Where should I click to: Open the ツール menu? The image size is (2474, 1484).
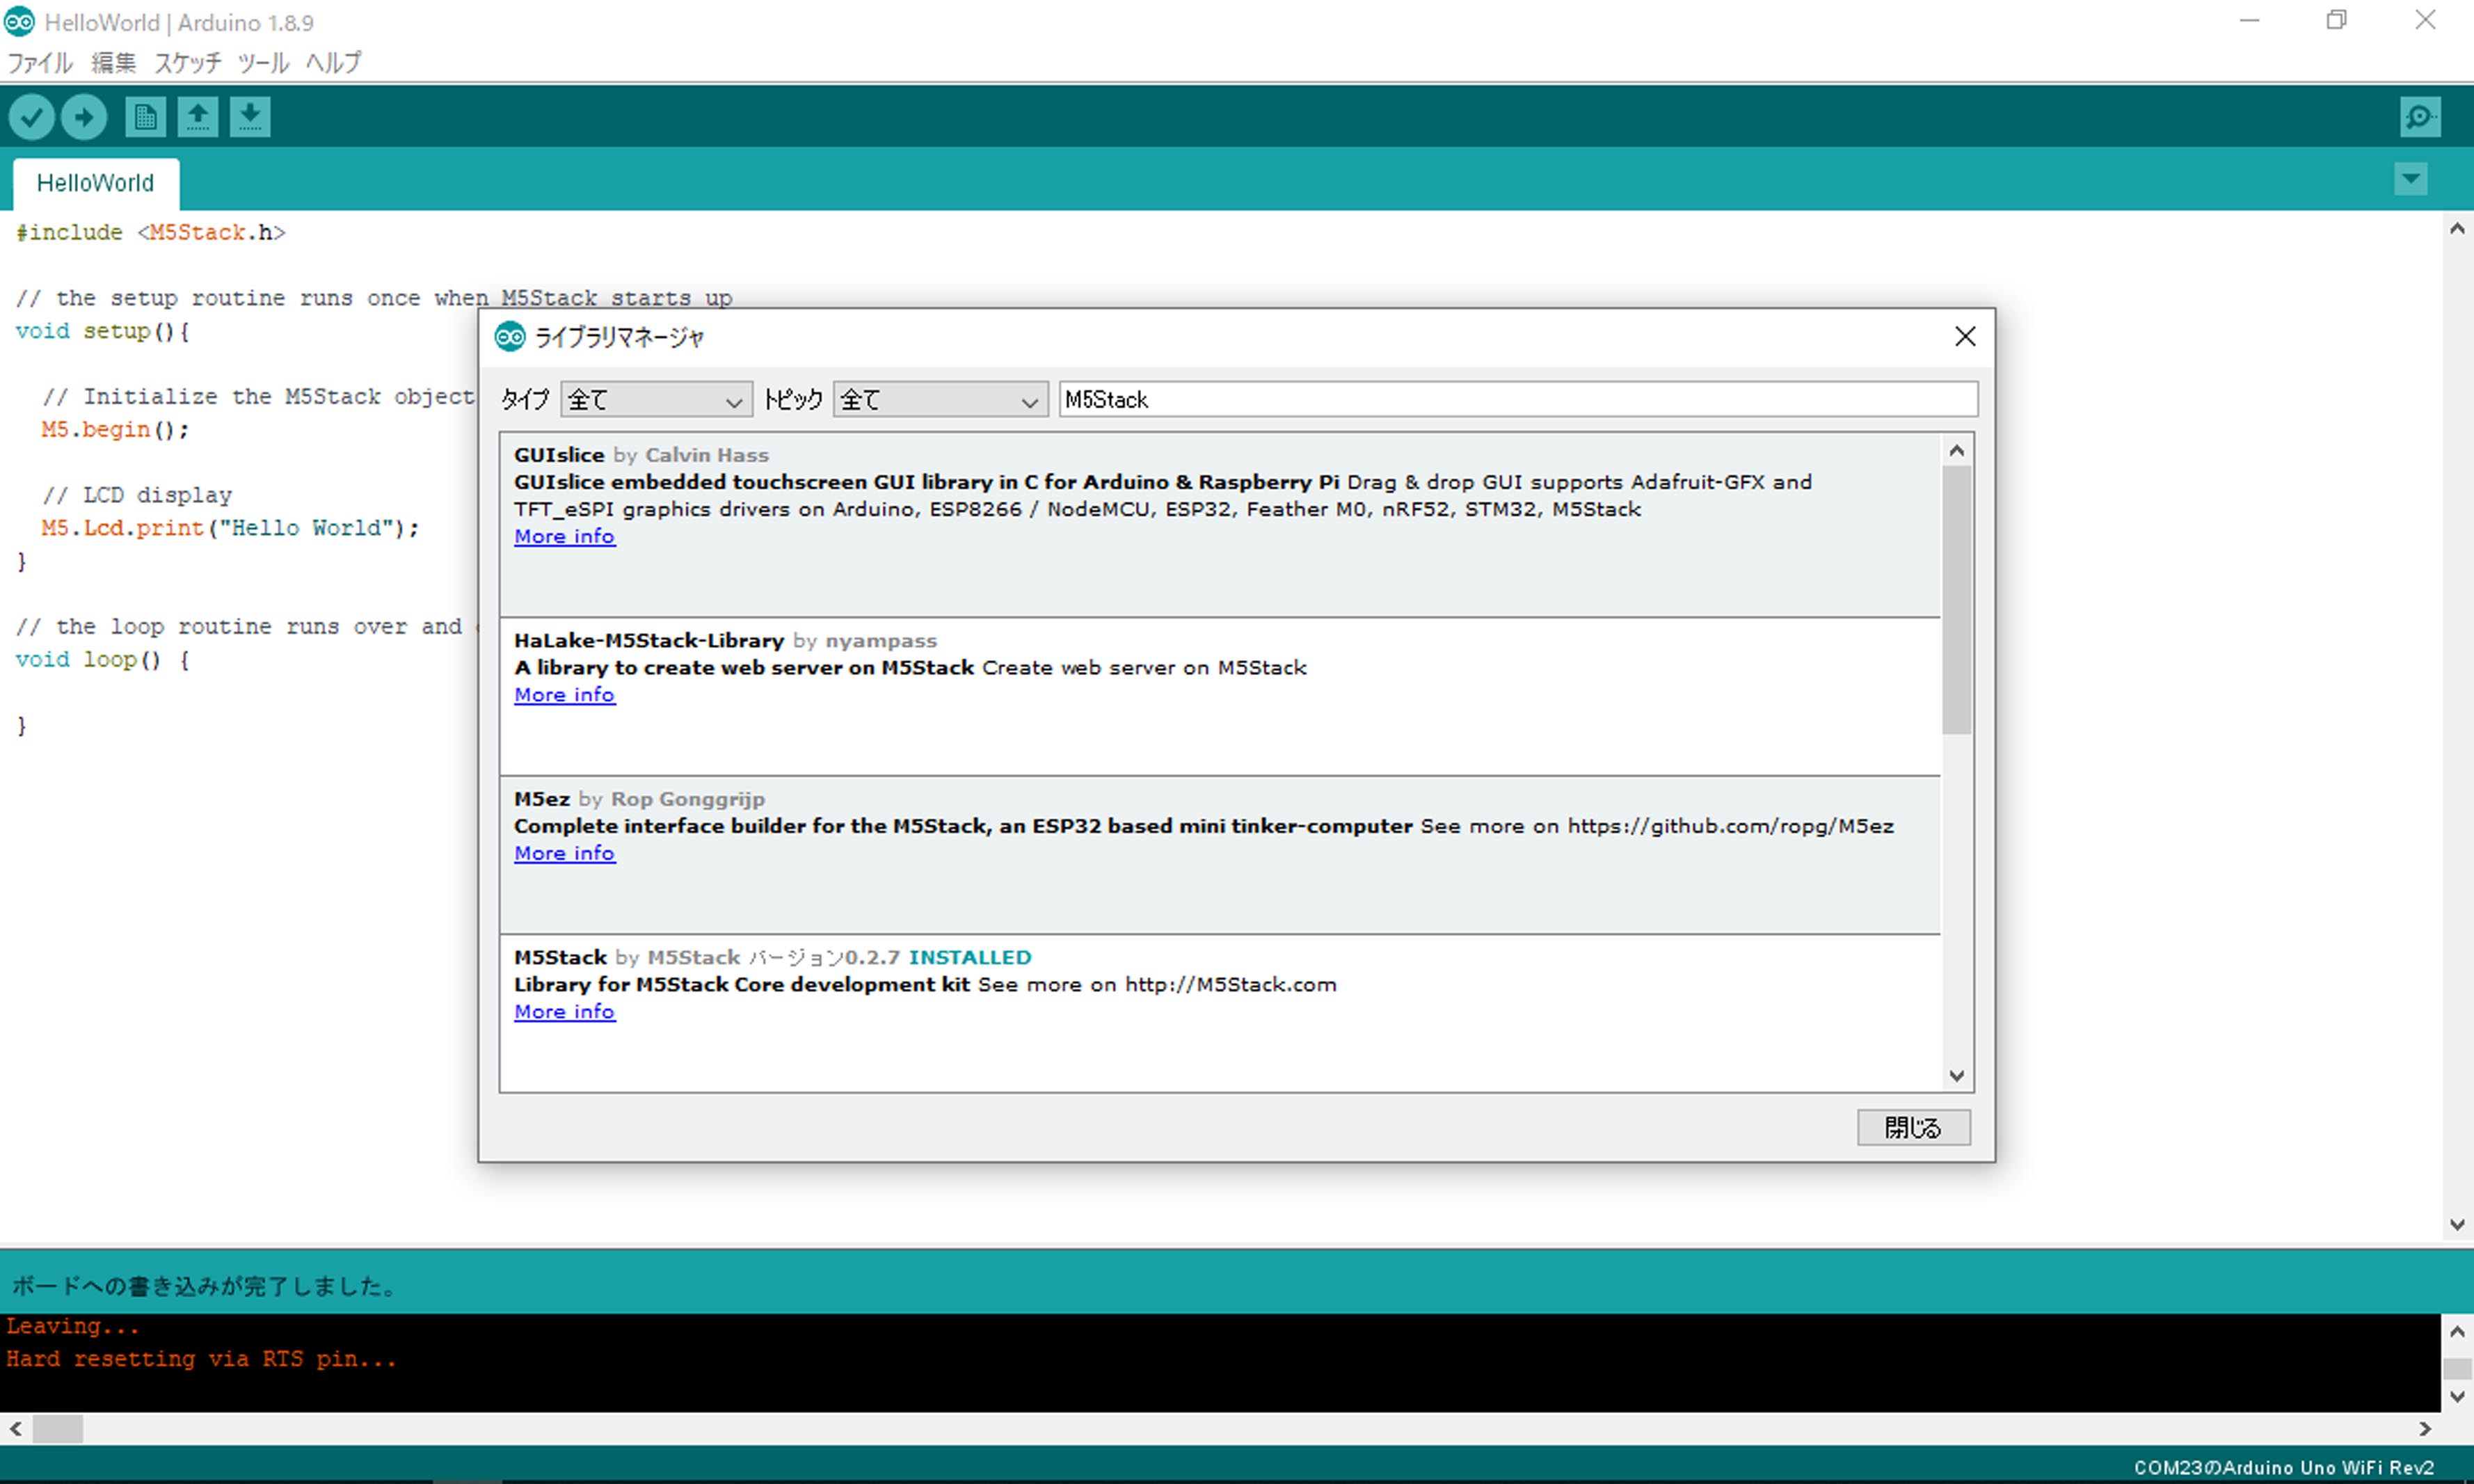tap(263, 63)
